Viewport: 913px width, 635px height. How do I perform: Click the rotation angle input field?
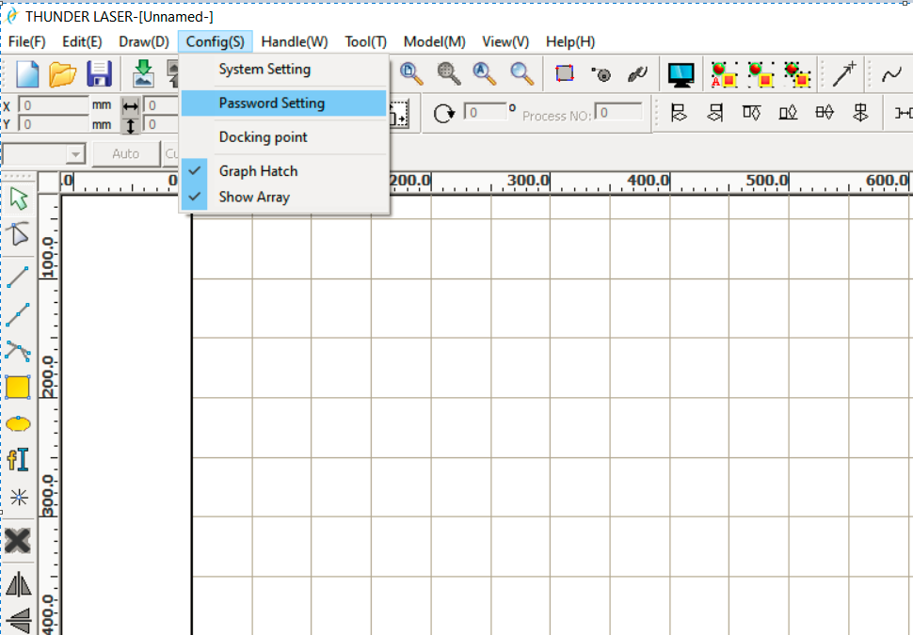point(485,112)
